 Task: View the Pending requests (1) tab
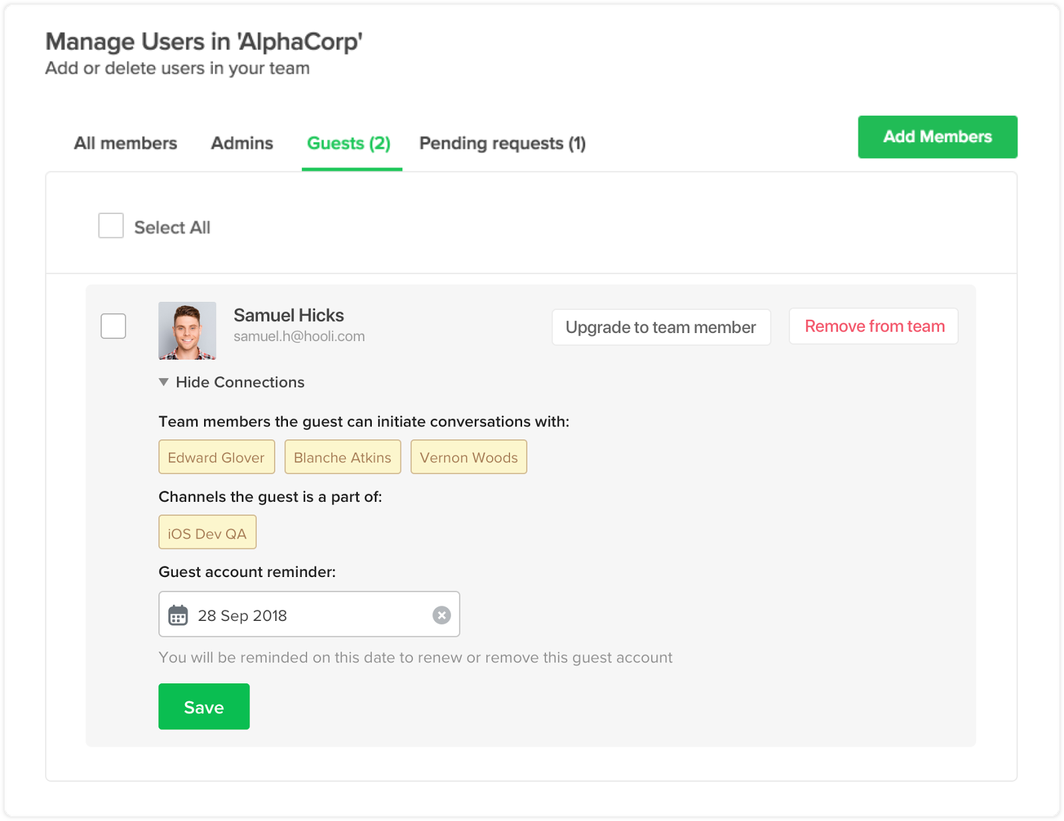(x=503, y=143)
